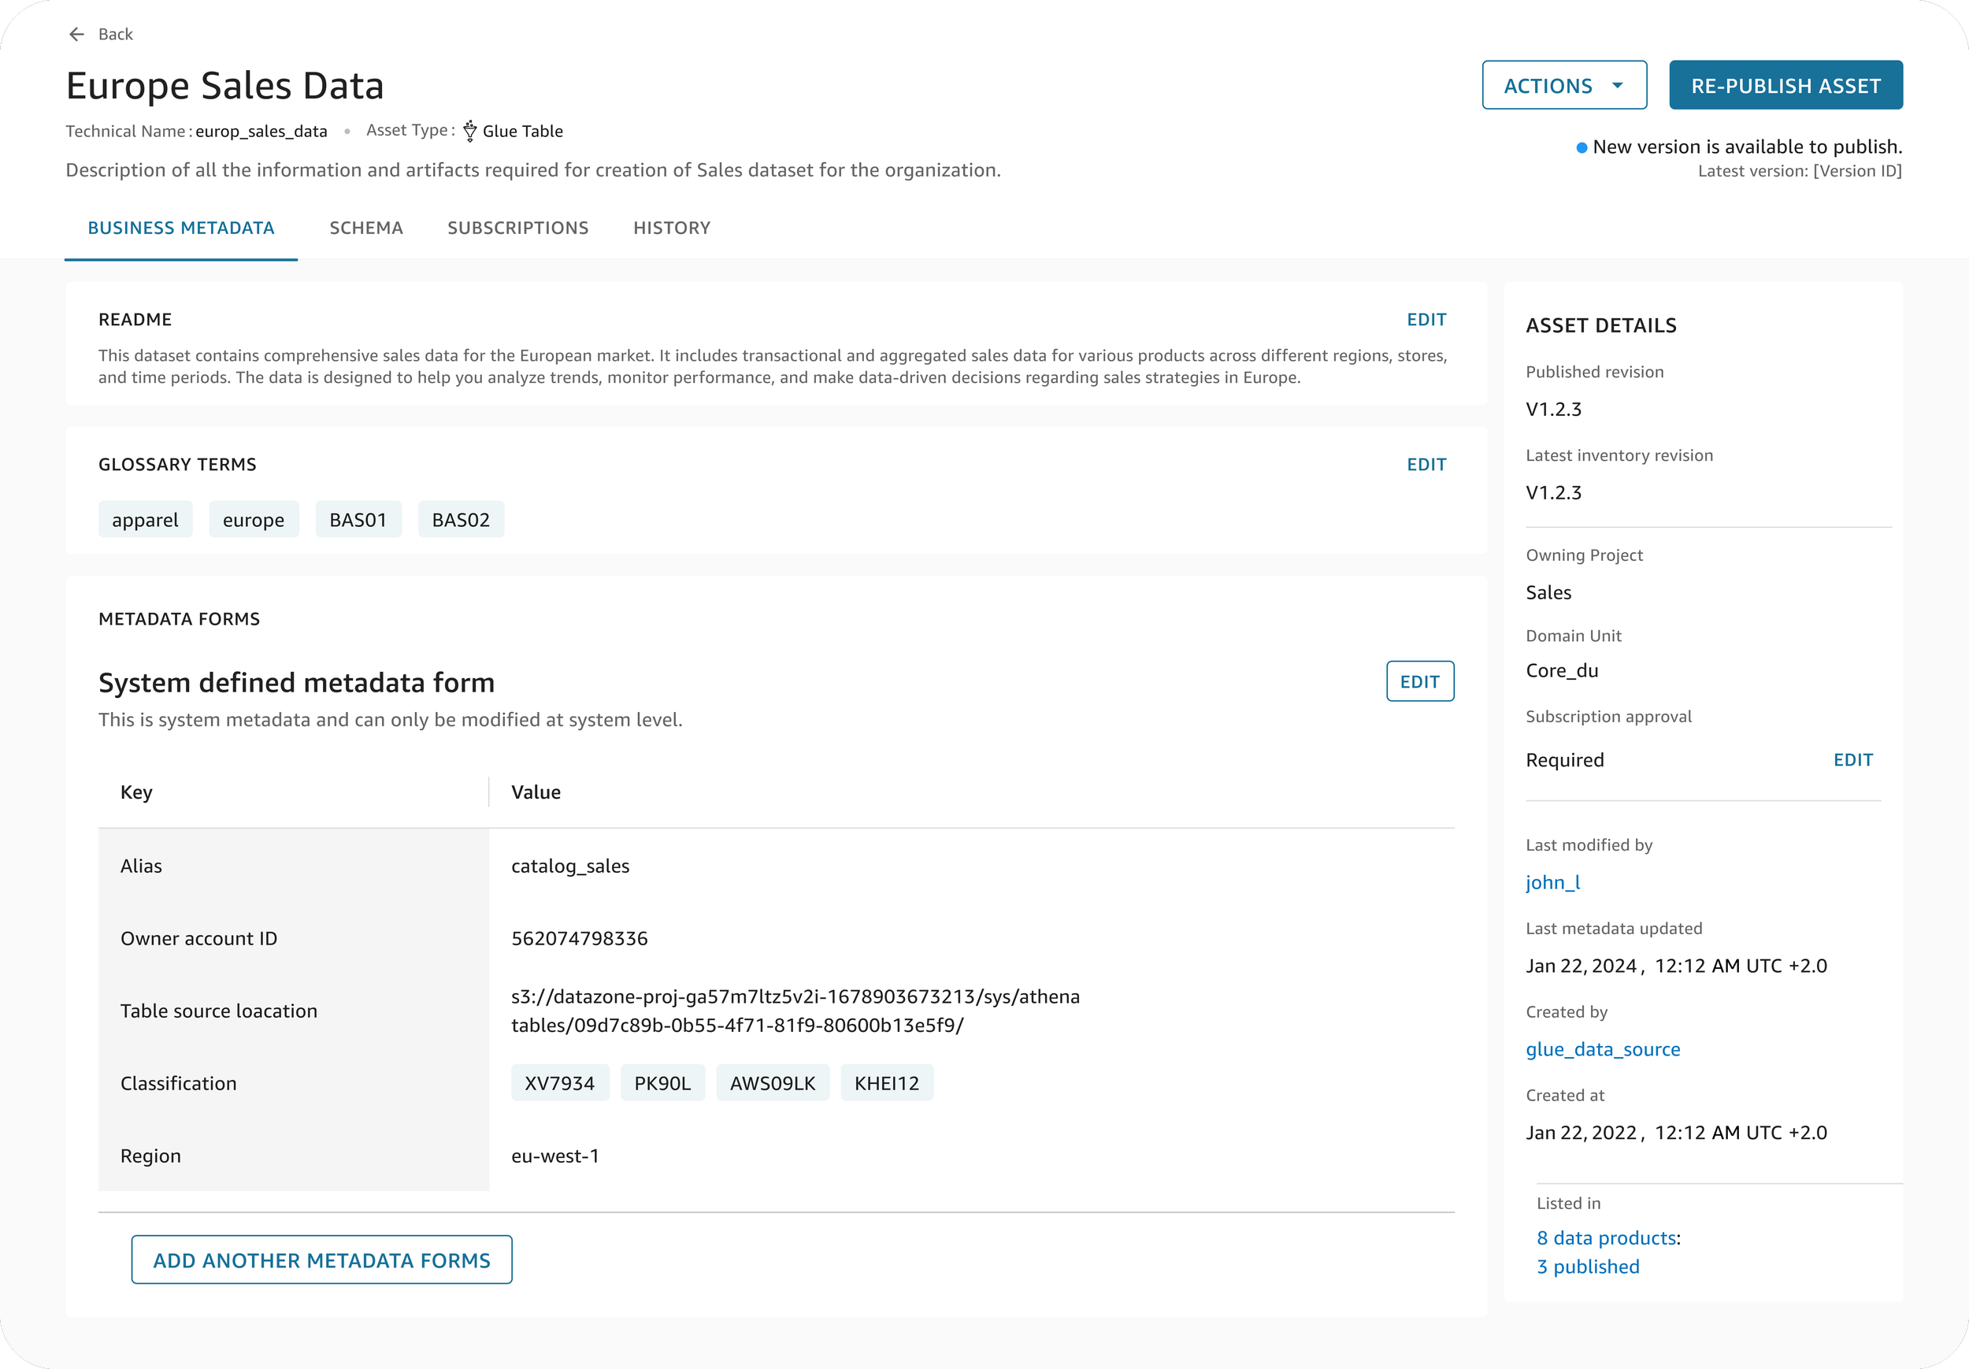Edit the Subscription approval setting
The width and height of the screenshot is (1969, 1369).
tap(1852, 760)
